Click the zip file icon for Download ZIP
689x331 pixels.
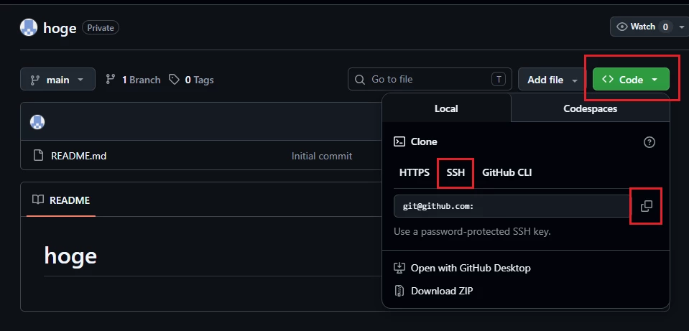399,291
